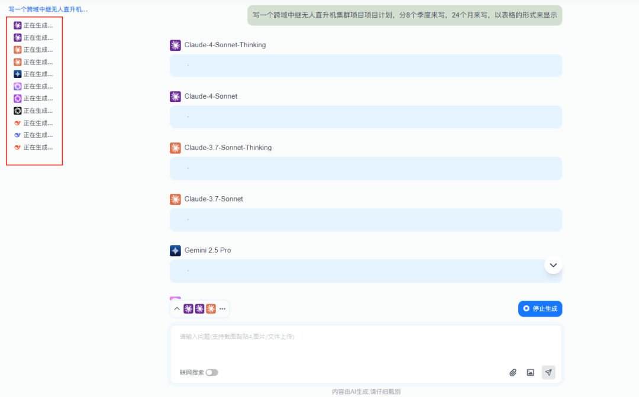Click the Claude-3.7-Sonnet-Thinking orange icon

point(175,148)
